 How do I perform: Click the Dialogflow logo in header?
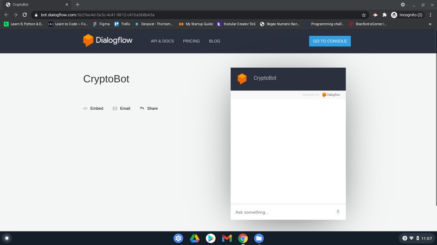107,41
